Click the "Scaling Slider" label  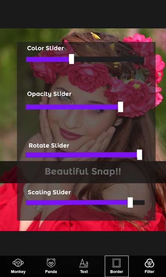point(49,193)
